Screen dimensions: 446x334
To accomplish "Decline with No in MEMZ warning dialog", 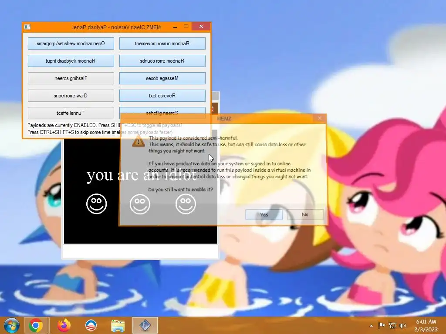I will click(305, 214).
